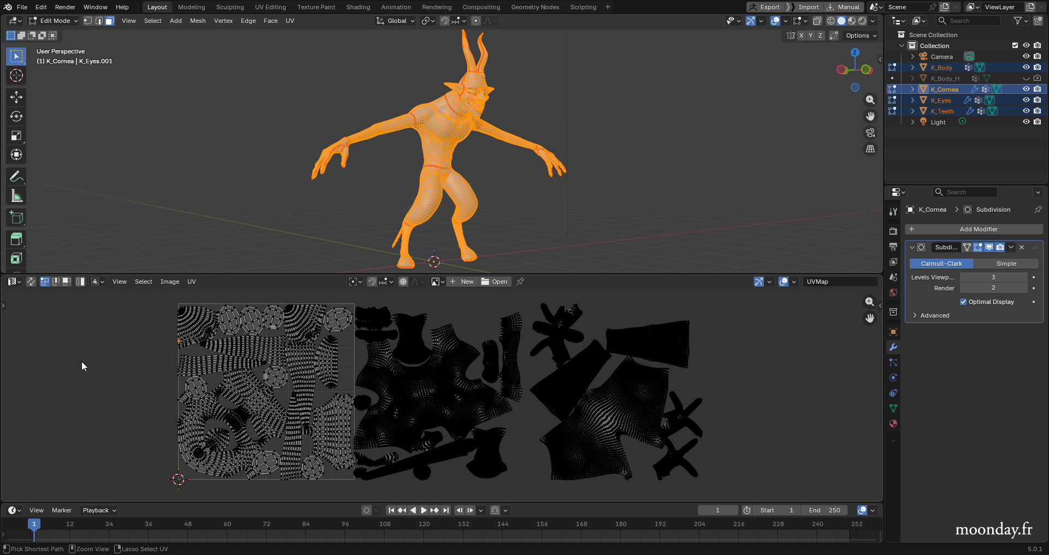Screen dimensions: 1049x555
Task: Uncheck Collection exclude checkbox
Action: [x=1015, y=45]
